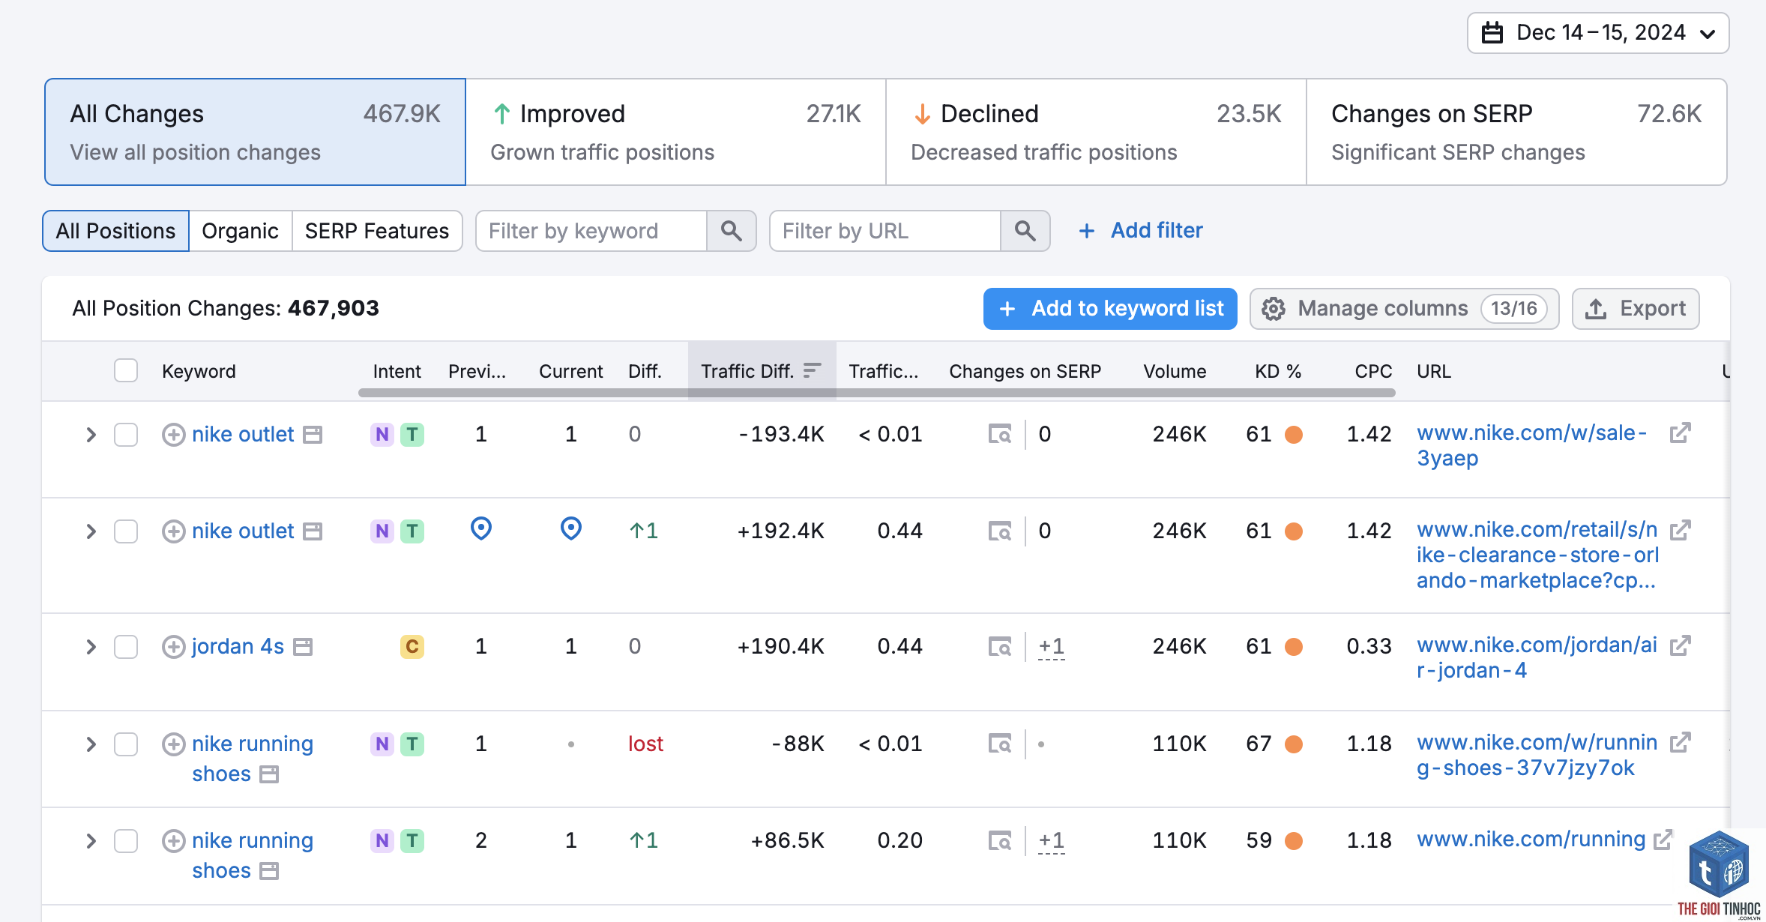Click plus icon beside nike running shoes -88K

click(x=174, y=744)
